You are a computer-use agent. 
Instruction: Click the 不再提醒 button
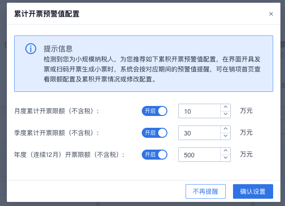(x=206, y=191)
